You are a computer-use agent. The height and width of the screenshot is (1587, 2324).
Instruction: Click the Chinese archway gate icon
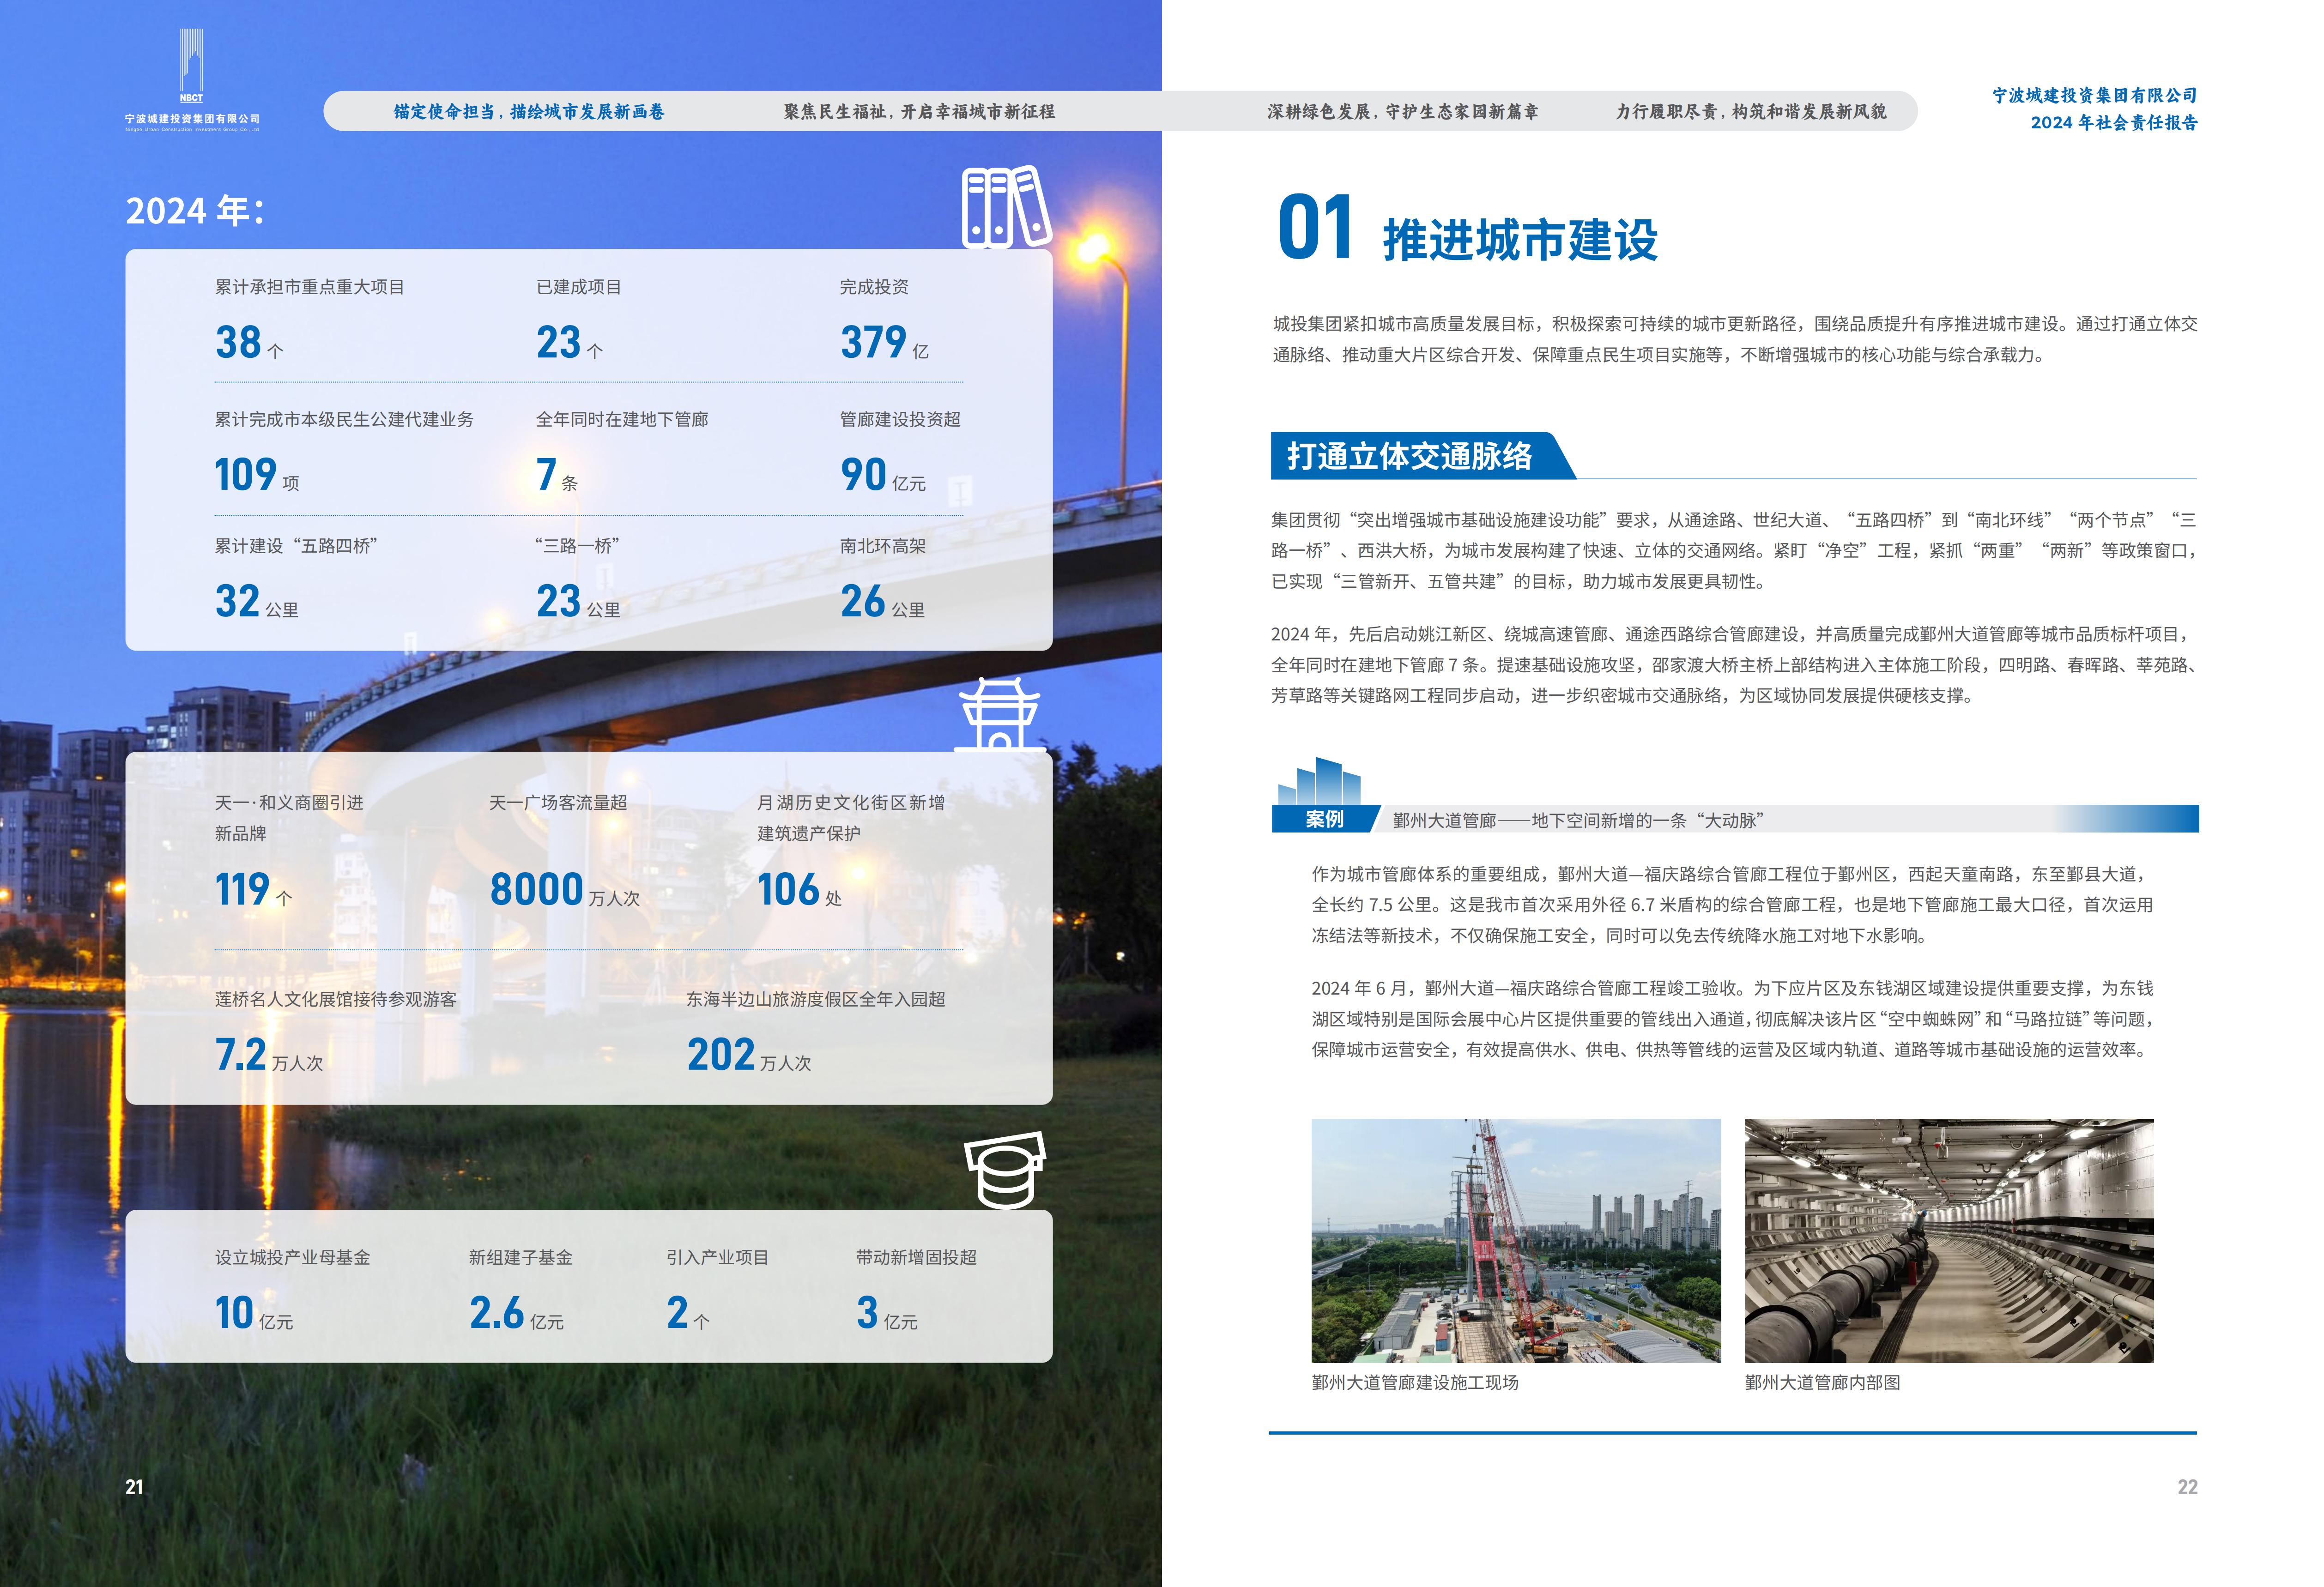pyautogui.click(x=999, y=715)
